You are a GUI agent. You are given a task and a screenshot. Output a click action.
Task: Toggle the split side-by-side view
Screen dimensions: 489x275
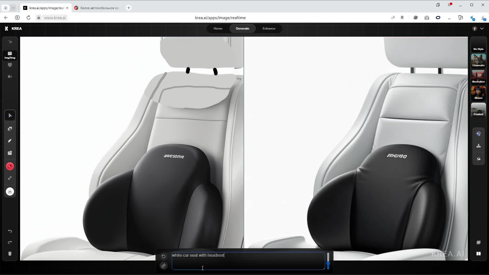coord(479,254)
